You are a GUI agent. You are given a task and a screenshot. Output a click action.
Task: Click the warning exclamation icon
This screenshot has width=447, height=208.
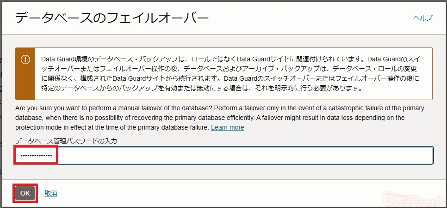(x=25, y=59)
